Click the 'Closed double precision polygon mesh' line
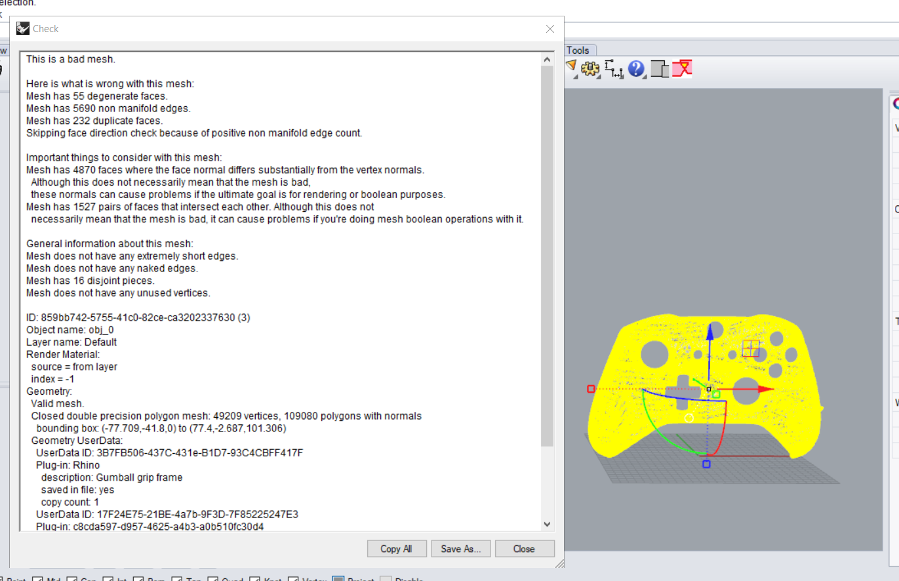The image size is (899, 581). tap(226, 416)
